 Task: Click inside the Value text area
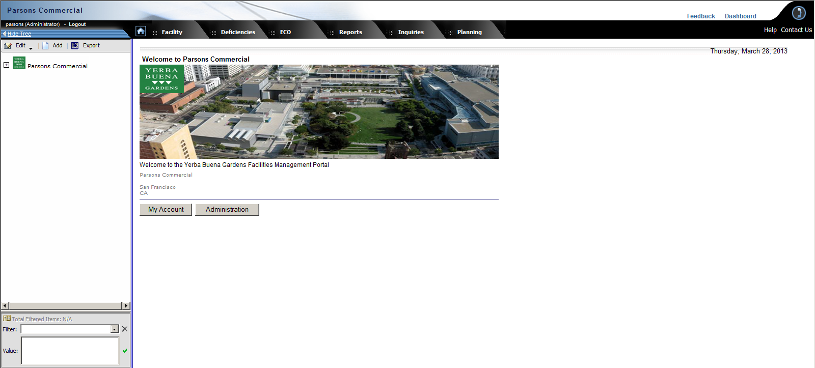pyautogui.click(x=70, y=351)
